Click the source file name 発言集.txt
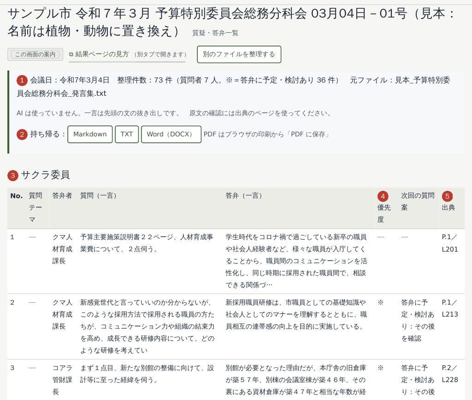Viewport: 472px width, 400px height. (233, 87)
